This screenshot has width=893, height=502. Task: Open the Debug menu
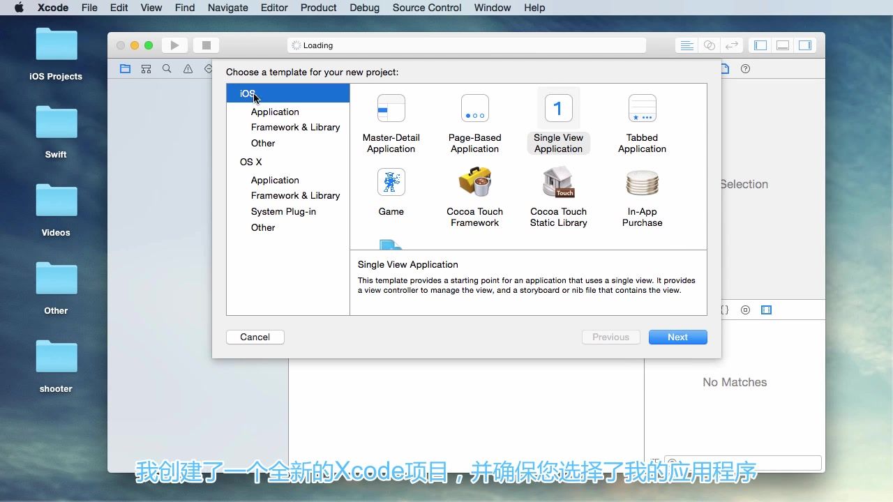[364, 8]
